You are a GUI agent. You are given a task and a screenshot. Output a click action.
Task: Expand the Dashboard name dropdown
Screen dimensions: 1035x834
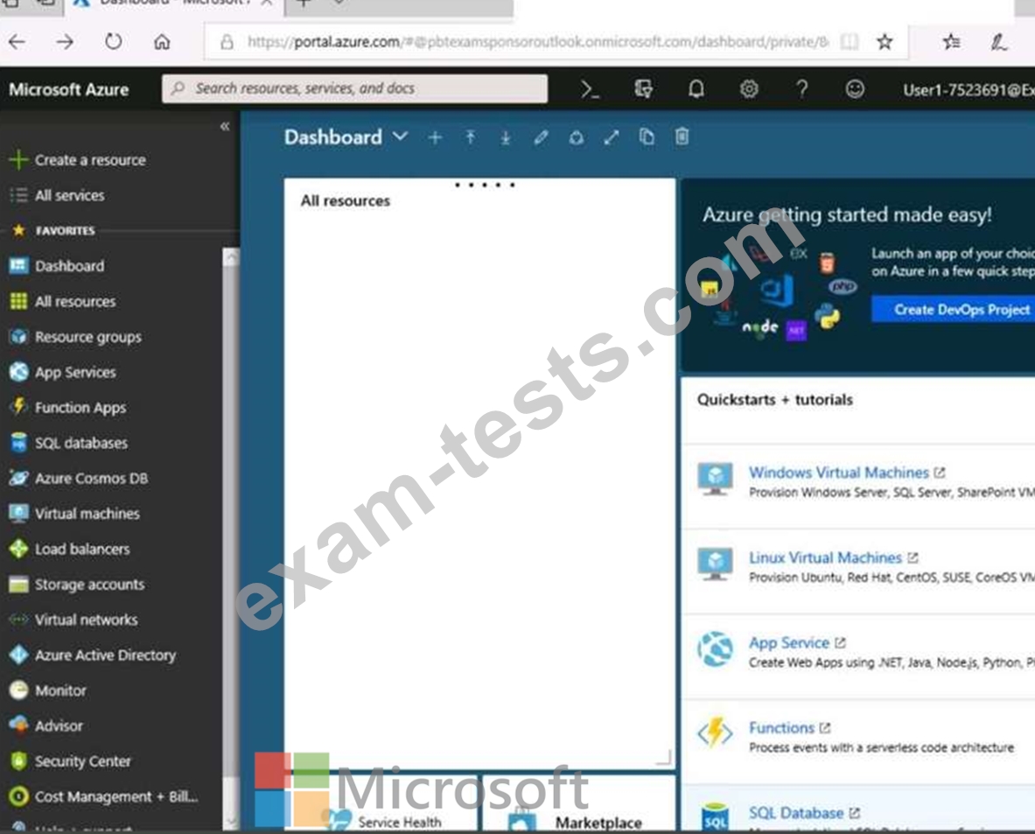(x=400, y=137)
